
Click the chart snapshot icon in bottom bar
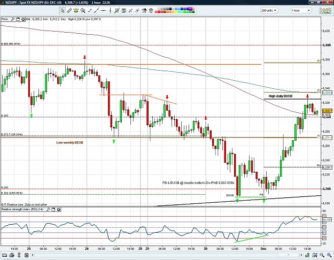(26, 255)
